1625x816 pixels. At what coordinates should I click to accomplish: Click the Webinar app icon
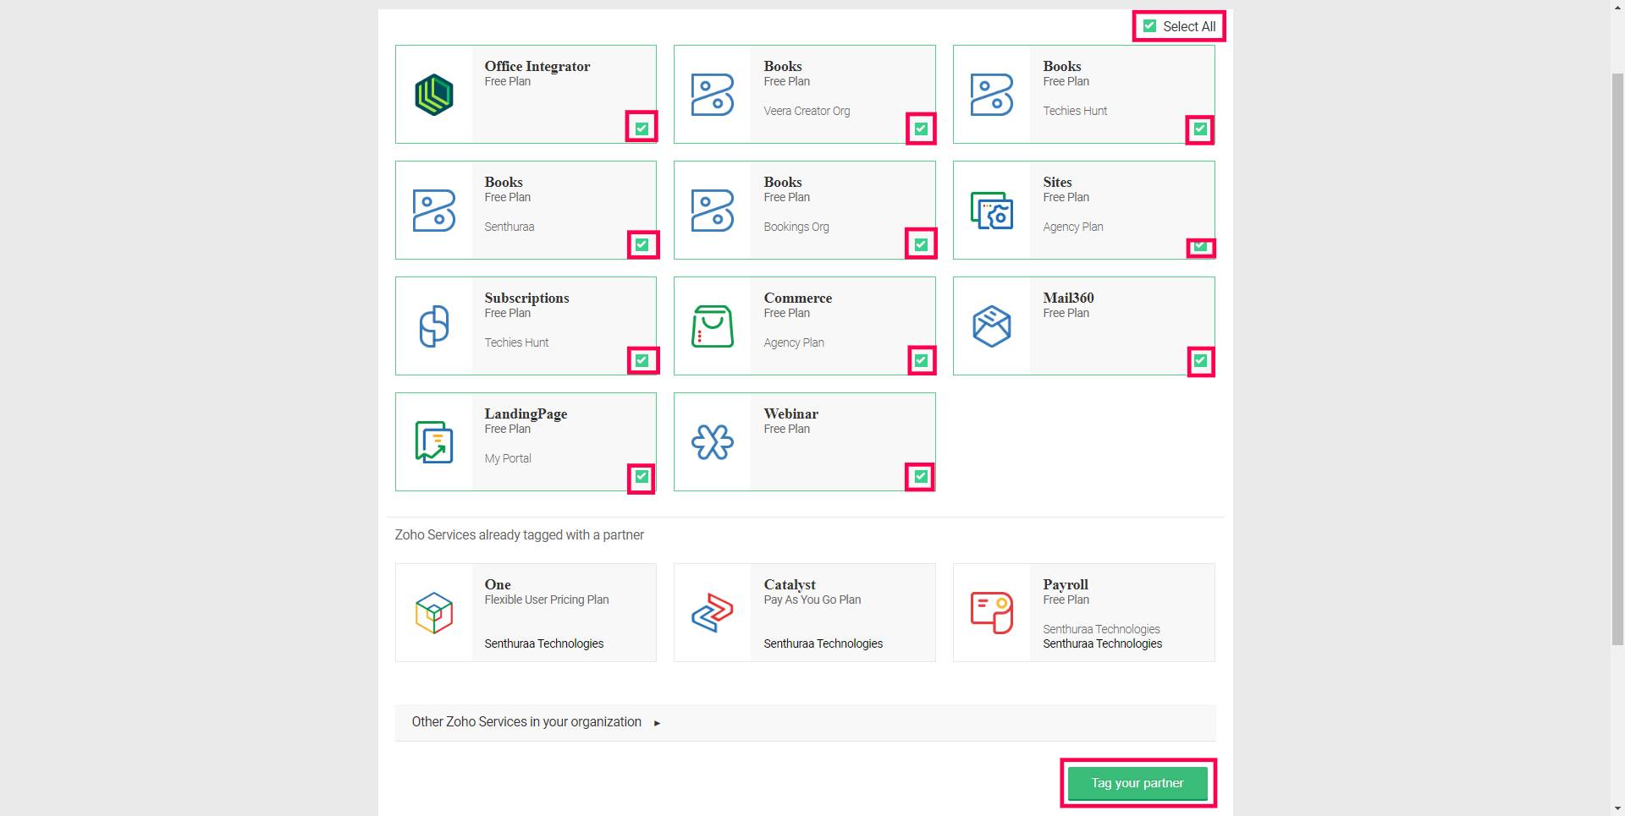(713, 442)
